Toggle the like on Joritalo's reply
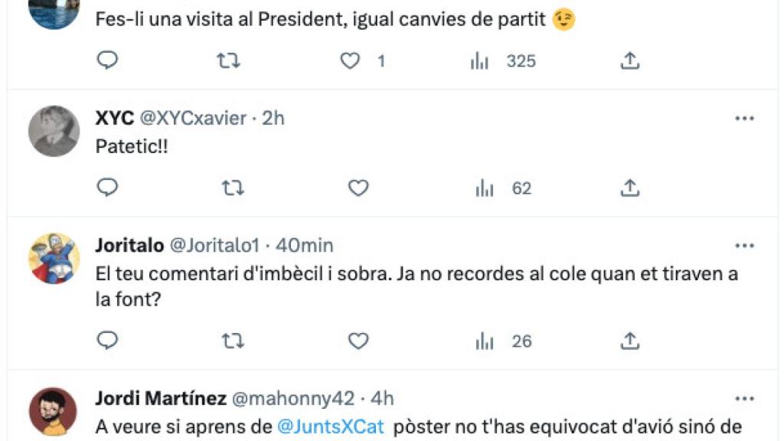 (x=358, y=341)
